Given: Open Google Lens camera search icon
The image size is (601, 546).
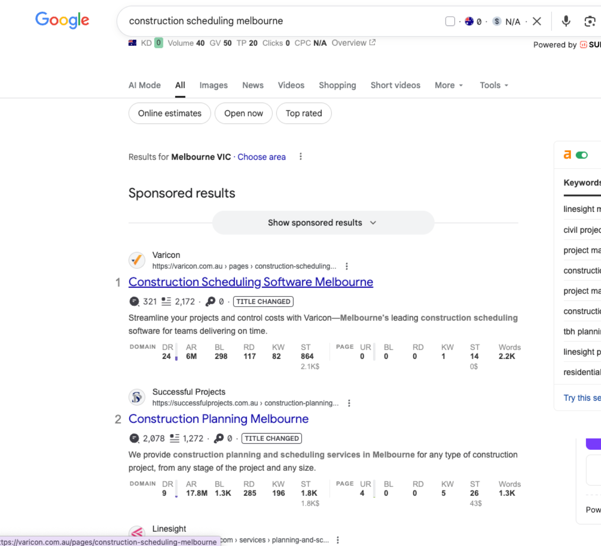Looking at the screenshot, I should click(x=590, y=21).
